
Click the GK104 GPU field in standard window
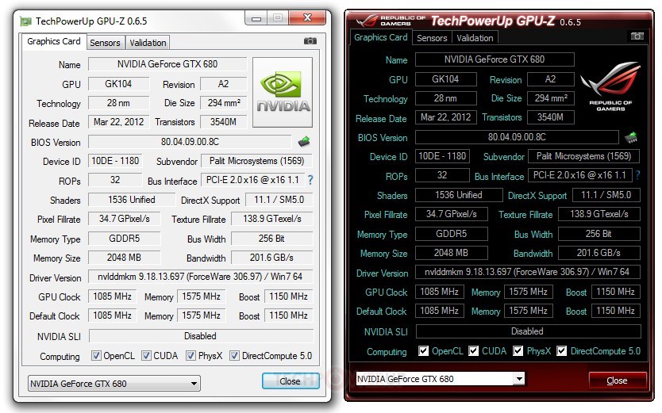(118, 84)
